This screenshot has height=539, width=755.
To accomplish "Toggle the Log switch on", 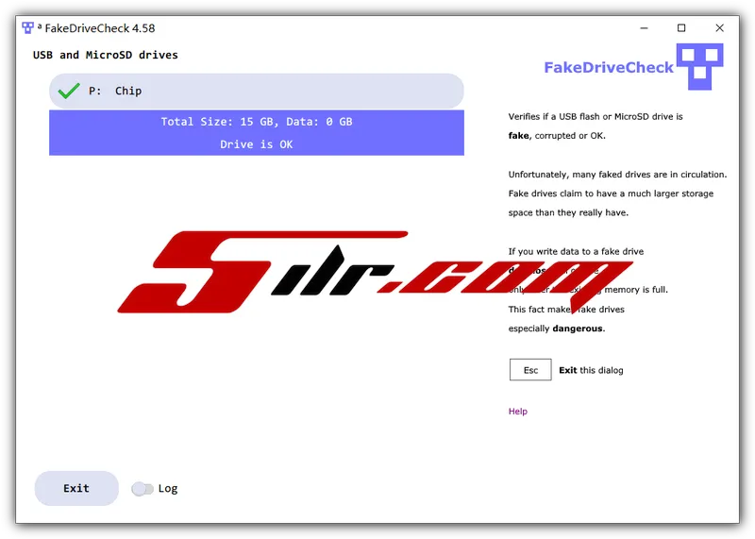I will [143, 488].
